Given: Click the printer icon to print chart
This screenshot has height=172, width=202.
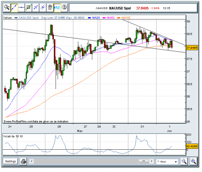Looking at the screenshot, I should tap(24, 161).
